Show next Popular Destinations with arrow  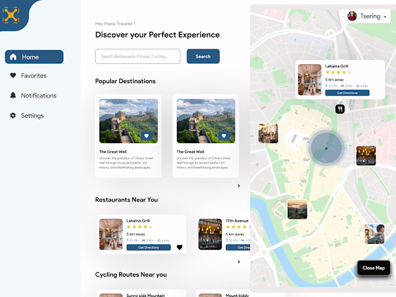[239, 186]
